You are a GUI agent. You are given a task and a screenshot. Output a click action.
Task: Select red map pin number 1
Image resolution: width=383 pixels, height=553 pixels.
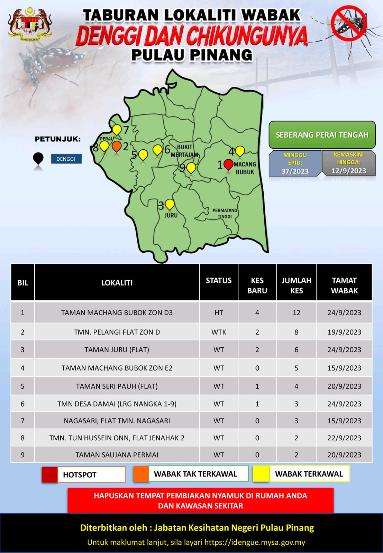click(x=228, y=165)
